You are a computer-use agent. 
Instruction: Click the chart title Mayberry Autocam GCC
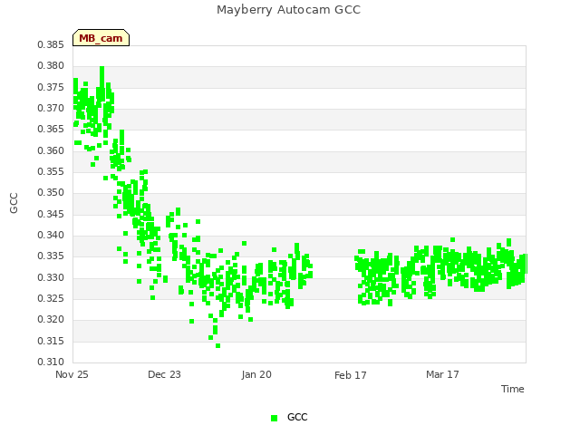288,10
